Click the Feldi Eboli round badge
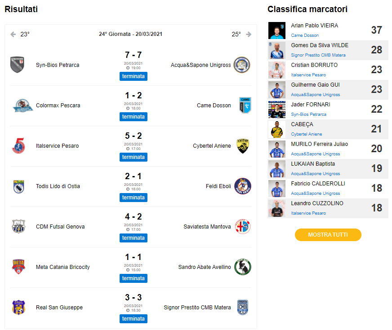The height and width of the screenshot is (330, 392). (242, 186)
